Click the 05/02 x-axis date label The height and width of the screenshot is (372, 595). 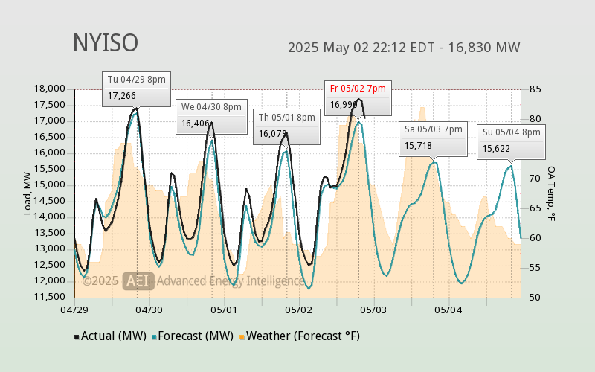pyautogui.click(x=299, y=310)
